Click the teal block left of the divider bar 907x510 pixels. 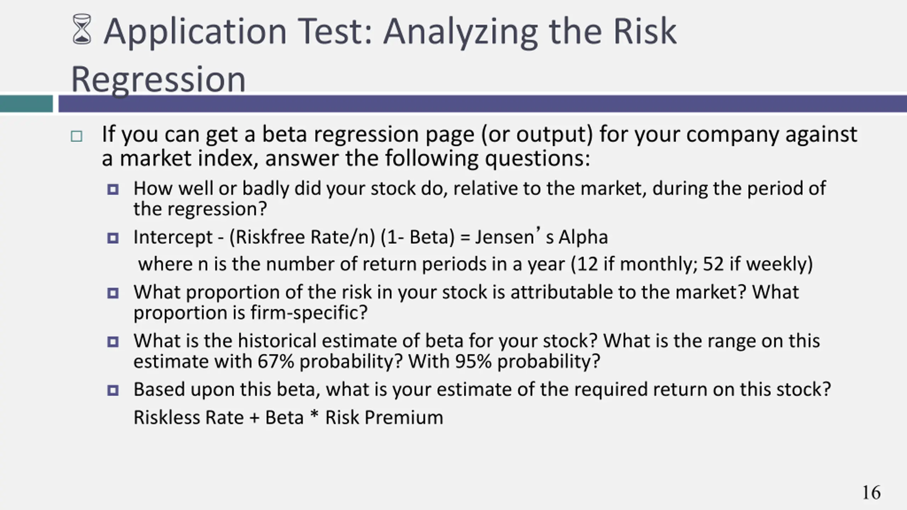pos(26,104)
